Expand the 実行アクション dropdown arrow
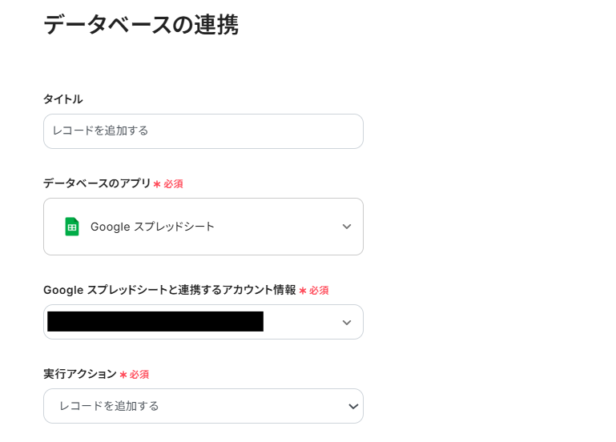The height and width of the screenshot is (442, 616). [352, 406]
